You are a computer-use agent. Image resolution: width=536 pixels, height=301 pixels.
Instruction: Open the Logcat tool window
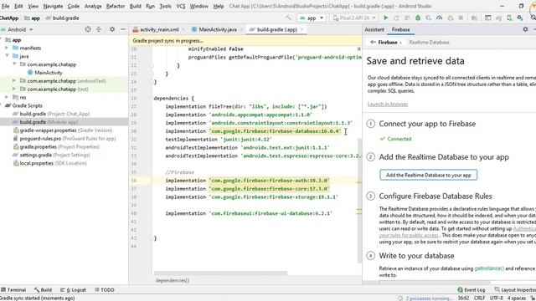[x=73, y=290]
